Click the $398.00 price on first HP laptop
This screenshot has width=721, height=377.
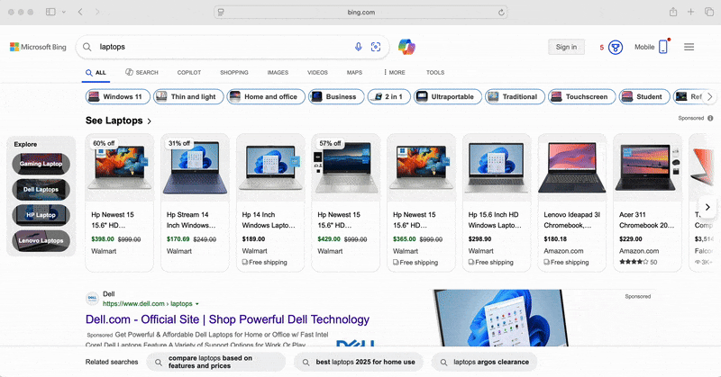pos(103,239)
